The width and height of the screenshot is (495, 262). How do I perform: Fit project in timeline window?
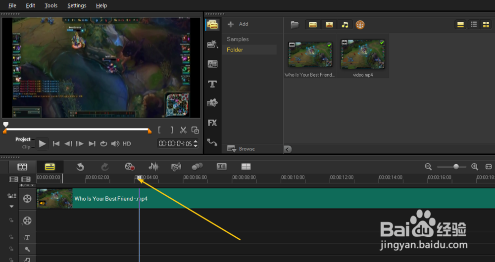[x=489, y=167]
